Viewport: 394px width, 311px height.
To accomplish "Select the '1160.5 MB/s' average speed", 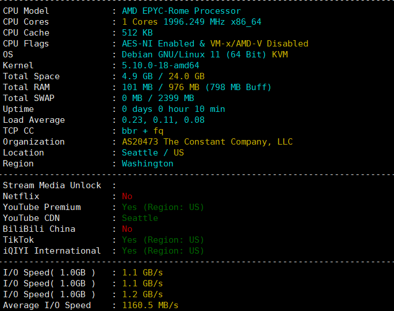I will [x=150, y=305].
